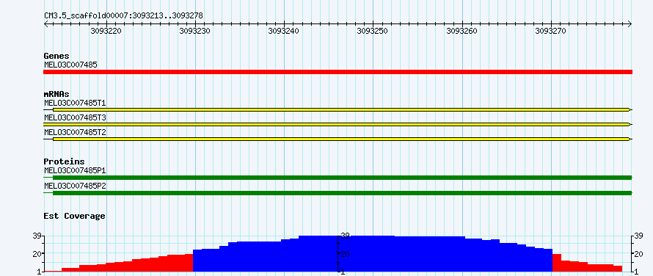
Task: Click the blue Est Coverage histogram region
Action: [373, 254]
